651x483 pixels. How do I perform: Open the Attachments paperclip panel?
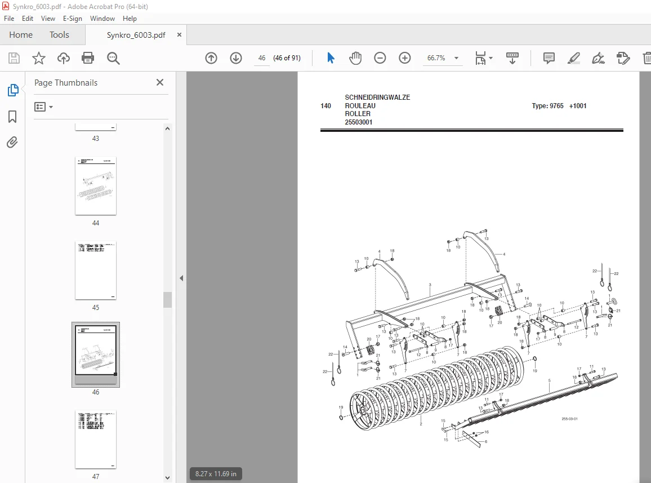click(x=12, y=143)
